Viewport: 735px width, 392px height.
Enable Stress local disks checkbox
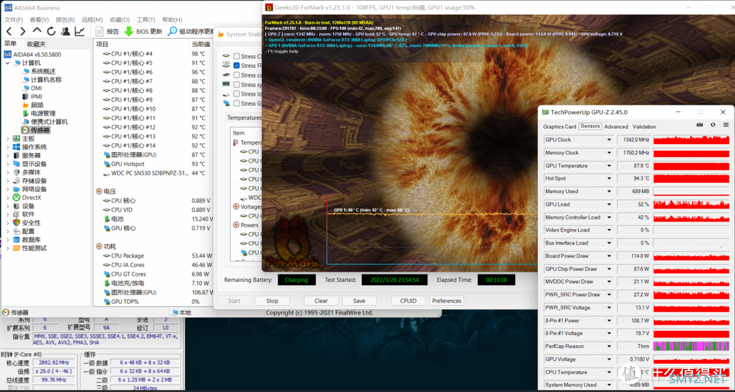[x=236, y=94]
